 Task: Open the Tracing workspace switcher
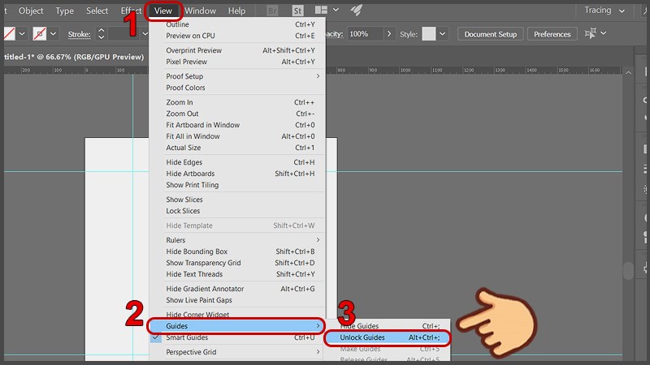(604, 10)
